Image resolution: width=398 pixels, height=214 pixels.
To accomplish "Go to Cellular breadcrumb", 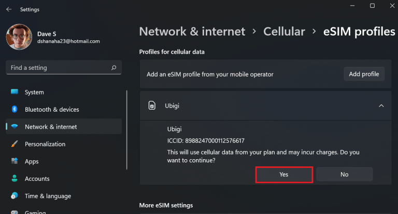I will coord(284,32).
